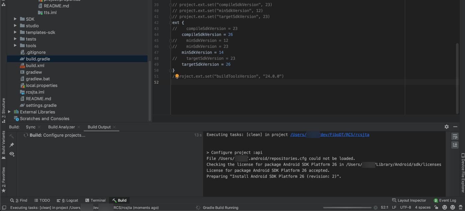Close the Build Output tab
The height and width of the screenshot is (211, 465).
click(x=114, y=127)
